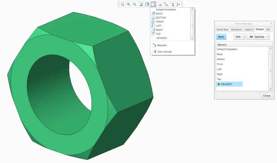
Task: Click the Refit magnifier icon
Action: point(122,4)
